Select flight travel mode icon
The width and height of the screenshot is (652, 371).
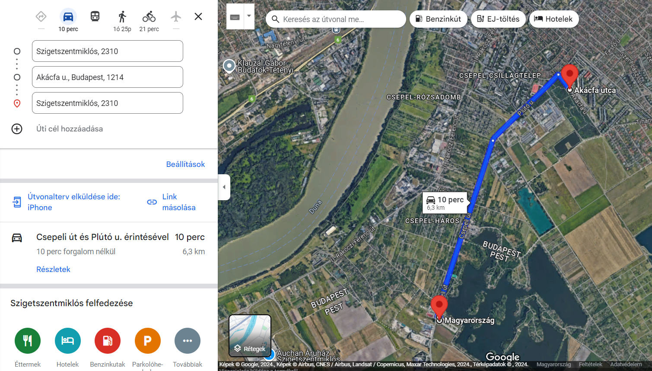[176, 17]
